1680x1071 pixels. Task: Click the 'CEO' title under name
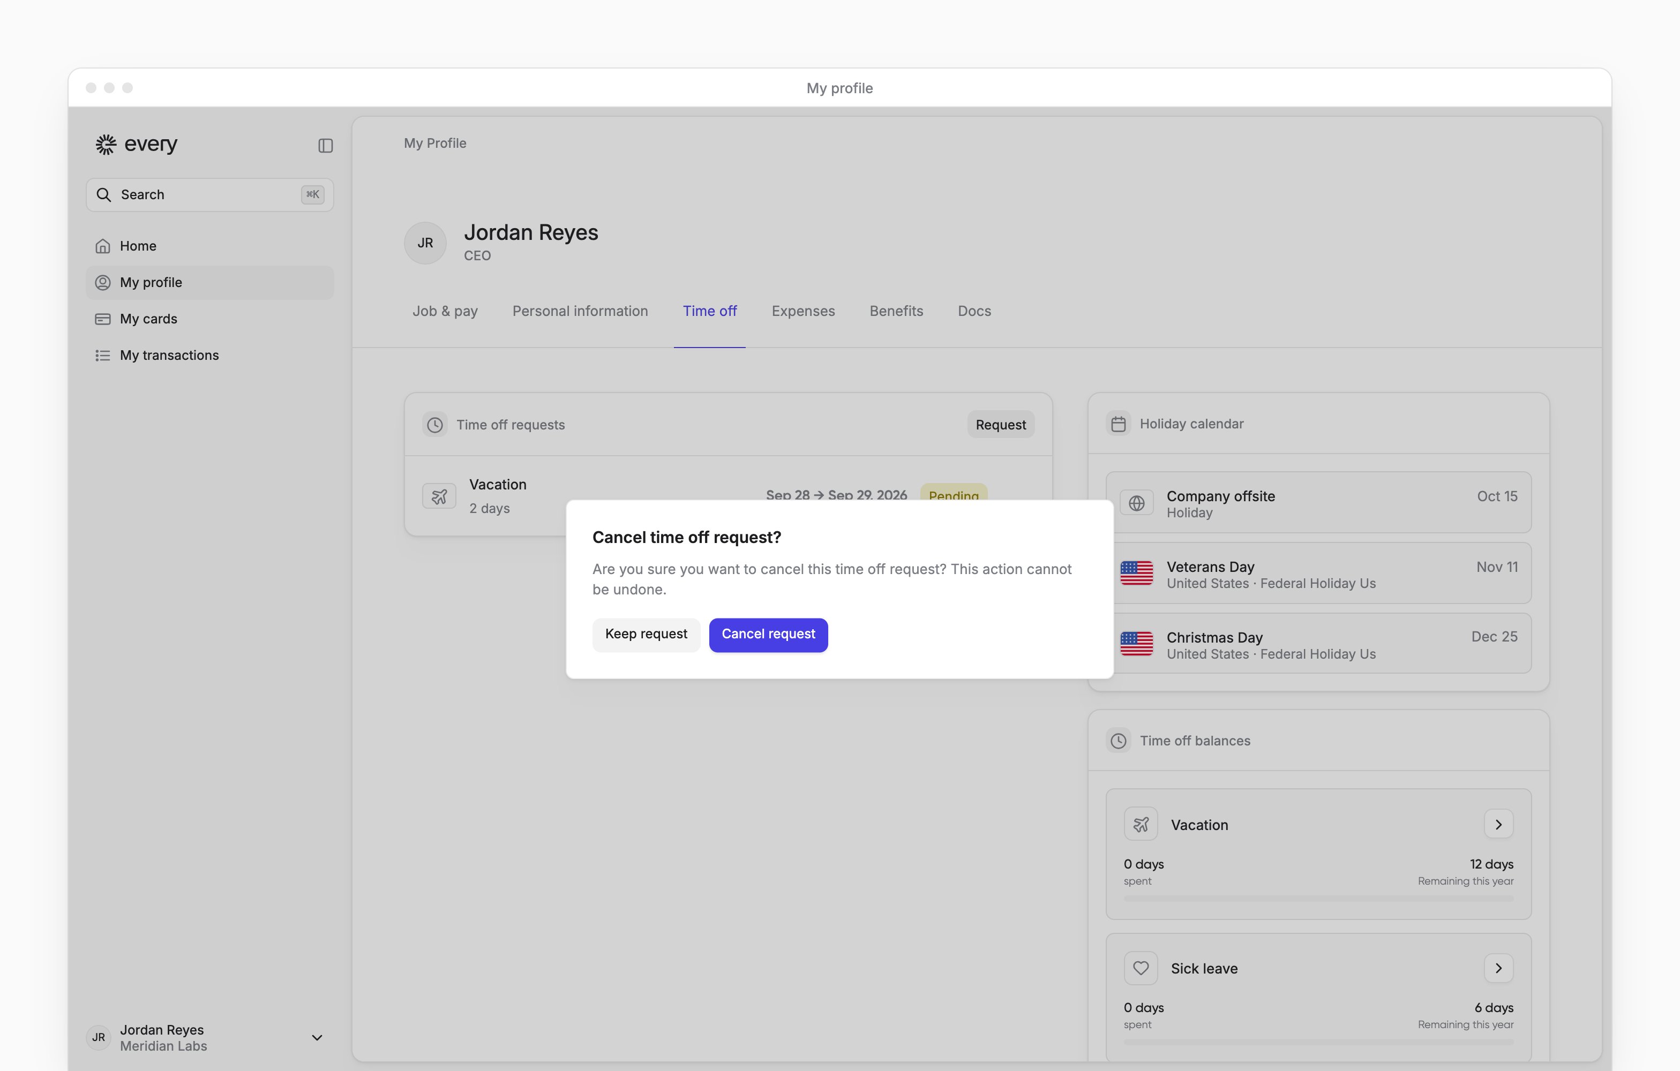(477, 256)
